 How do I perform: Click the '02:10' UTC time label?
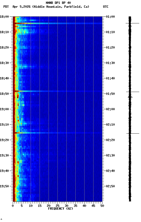pos(110,125)
